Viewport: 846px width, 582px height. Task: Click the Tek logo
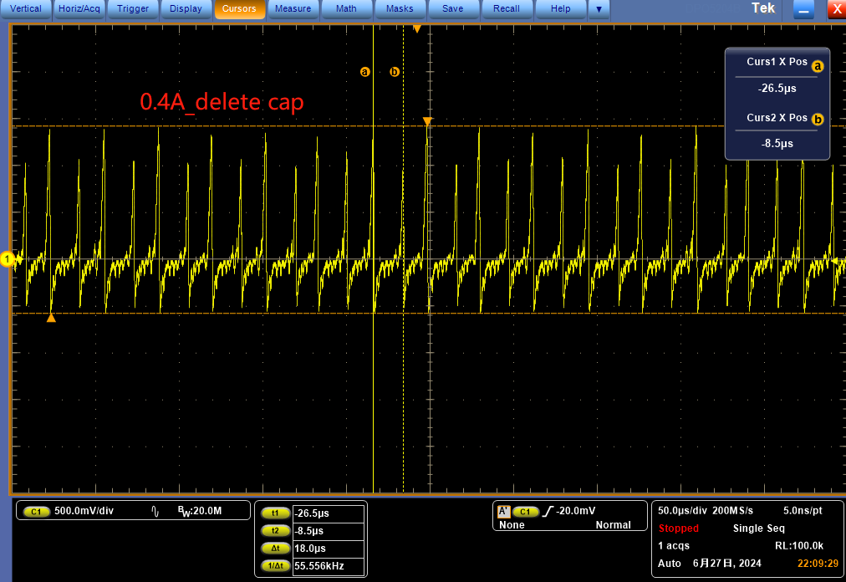(763, 8)
